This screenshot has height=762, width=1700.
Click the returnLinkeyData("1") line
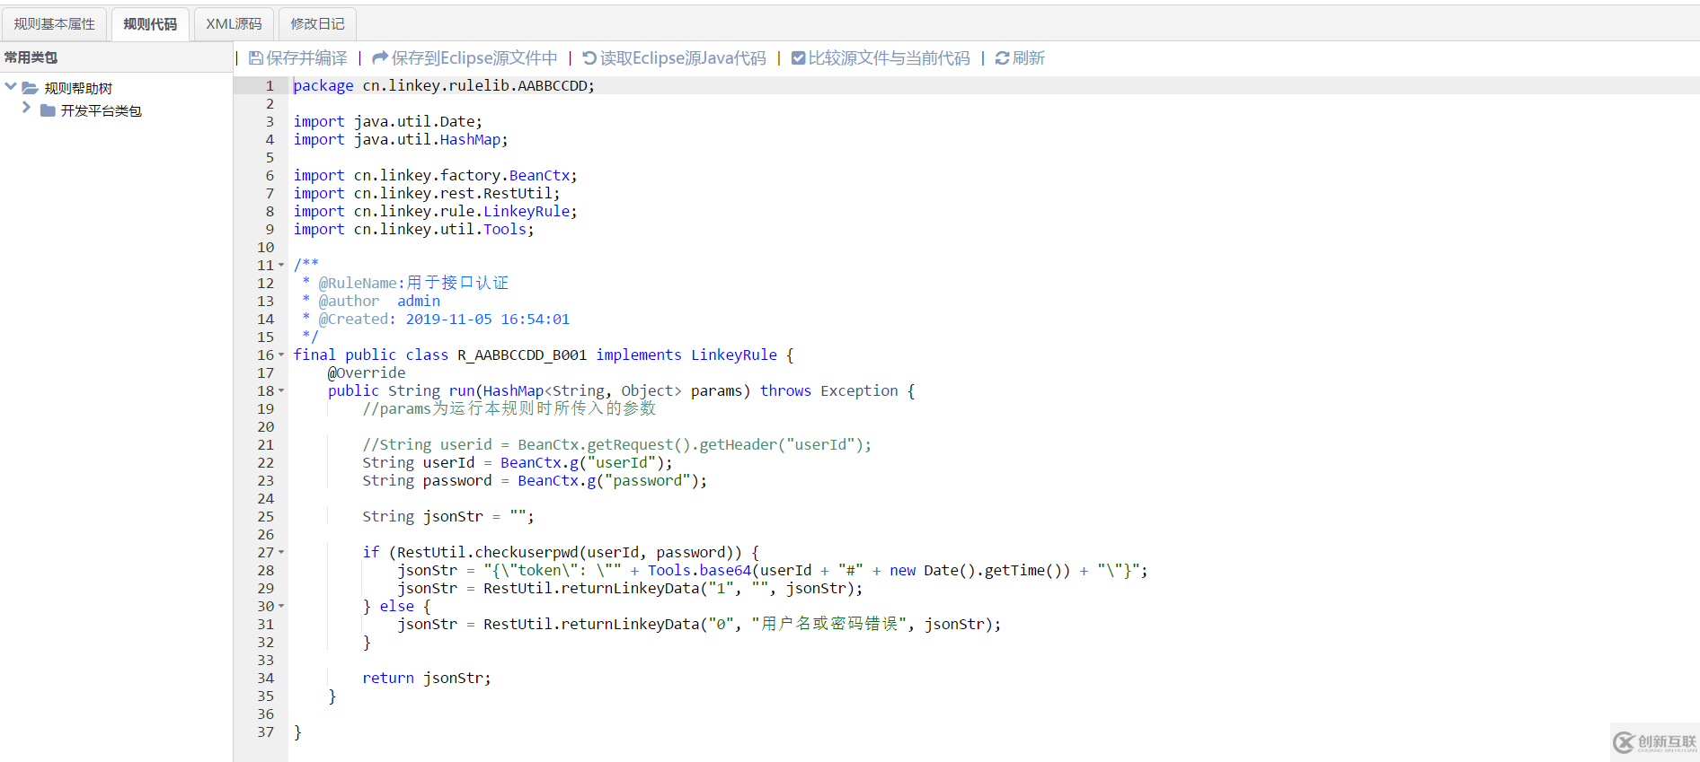630,589
